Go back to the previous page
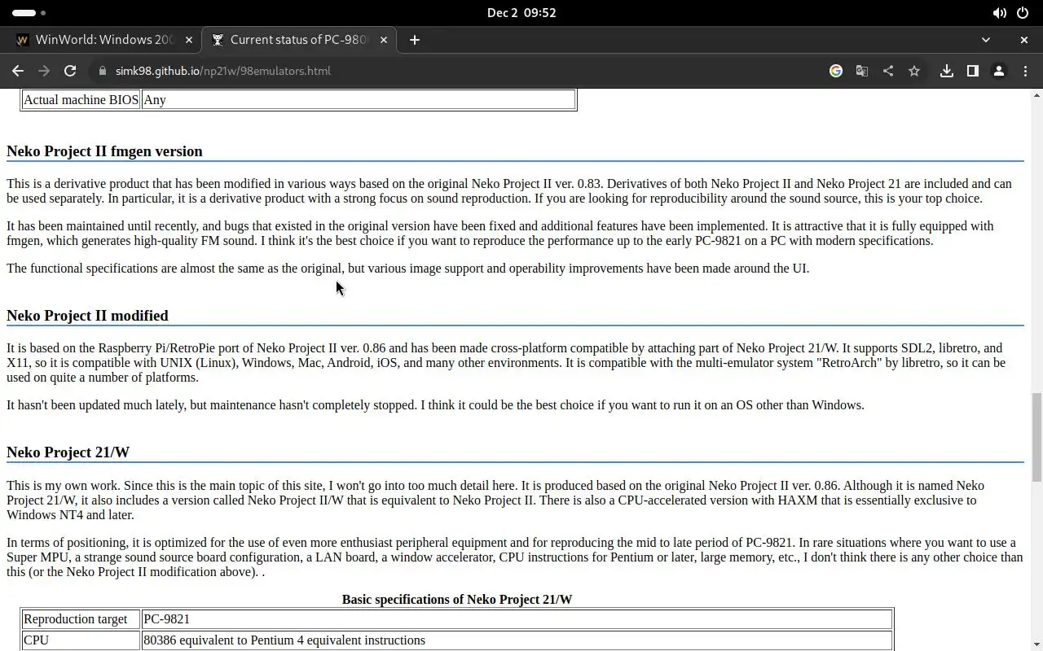This screenshot has height=651, width=1043. 18,71
